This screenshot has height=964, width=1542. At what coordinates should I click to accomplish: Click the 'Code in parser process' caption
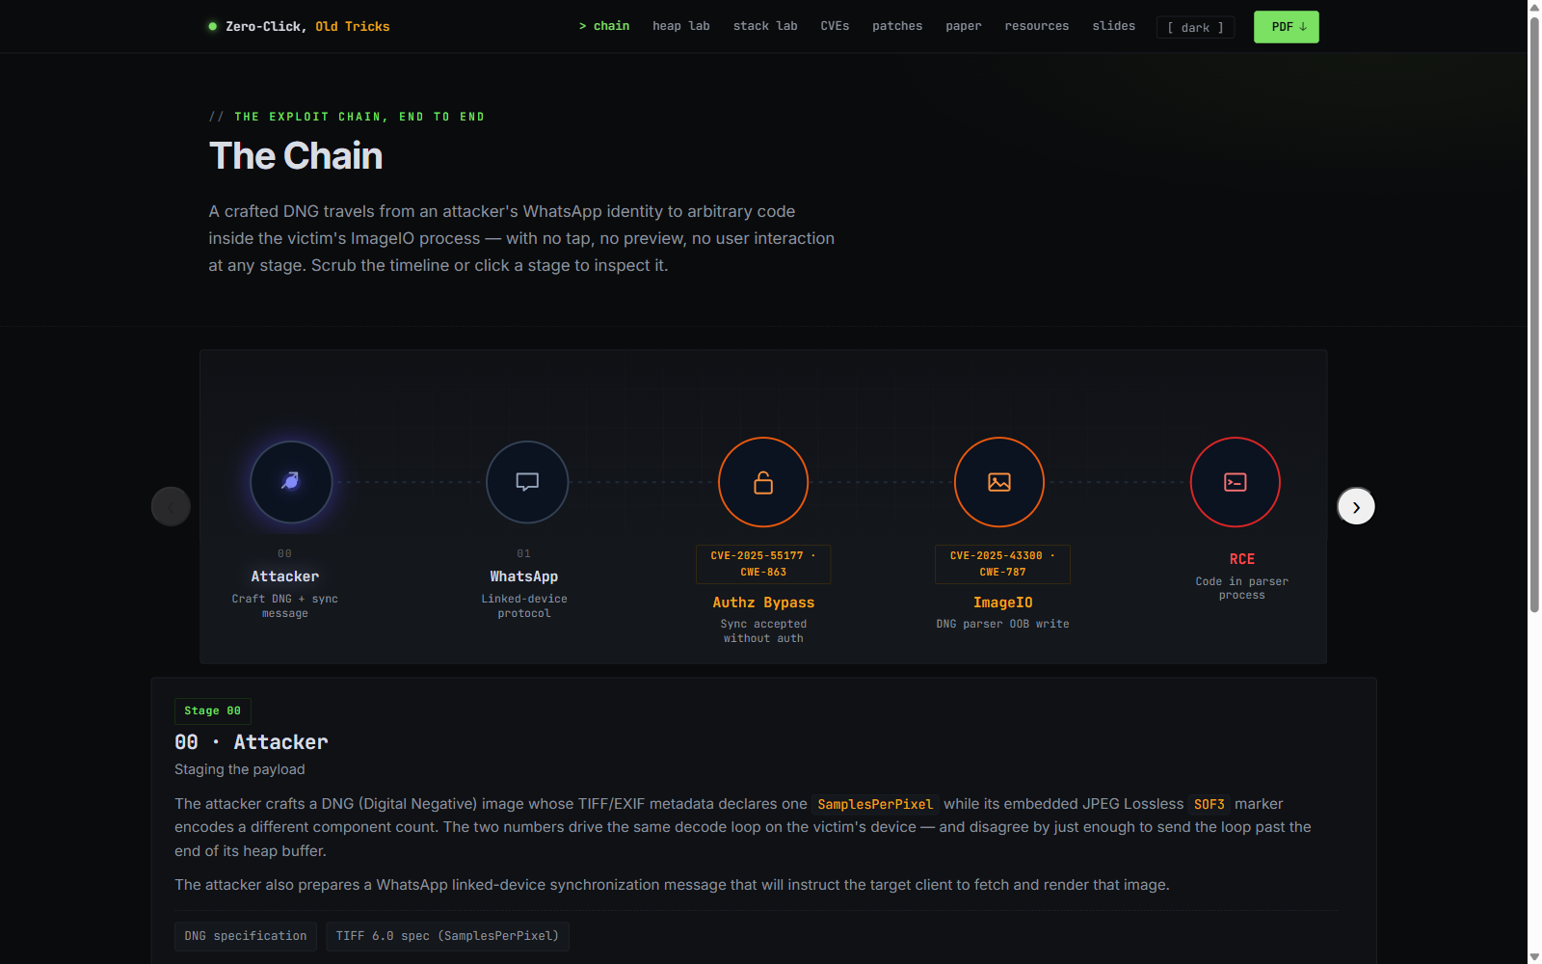pos(1242,588)
